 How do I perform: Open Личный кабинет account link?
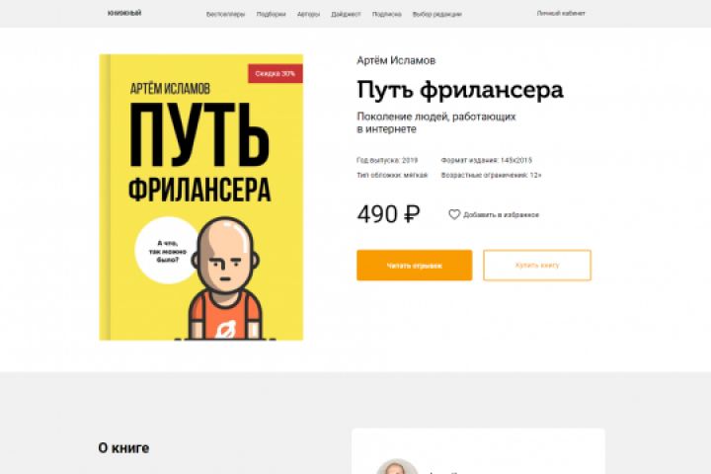(561, 13)
